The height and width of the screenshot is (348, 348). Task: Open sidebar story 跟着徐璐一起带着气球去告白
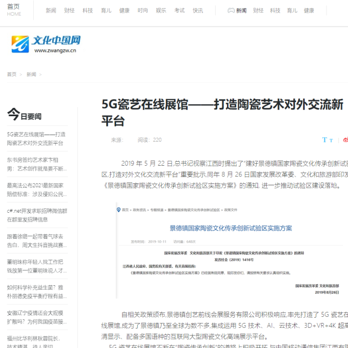point(37,241)
